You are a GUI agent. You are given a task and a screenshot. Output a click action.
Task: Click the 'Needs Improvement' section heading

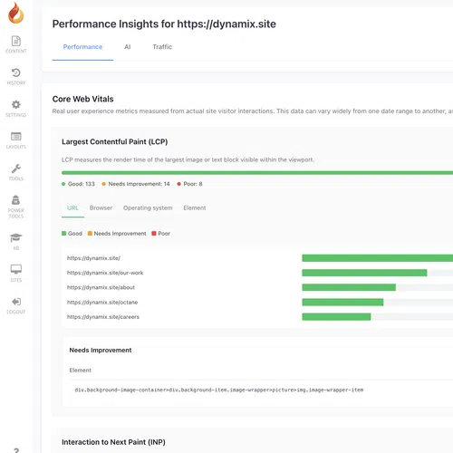[x=101, y=350]
